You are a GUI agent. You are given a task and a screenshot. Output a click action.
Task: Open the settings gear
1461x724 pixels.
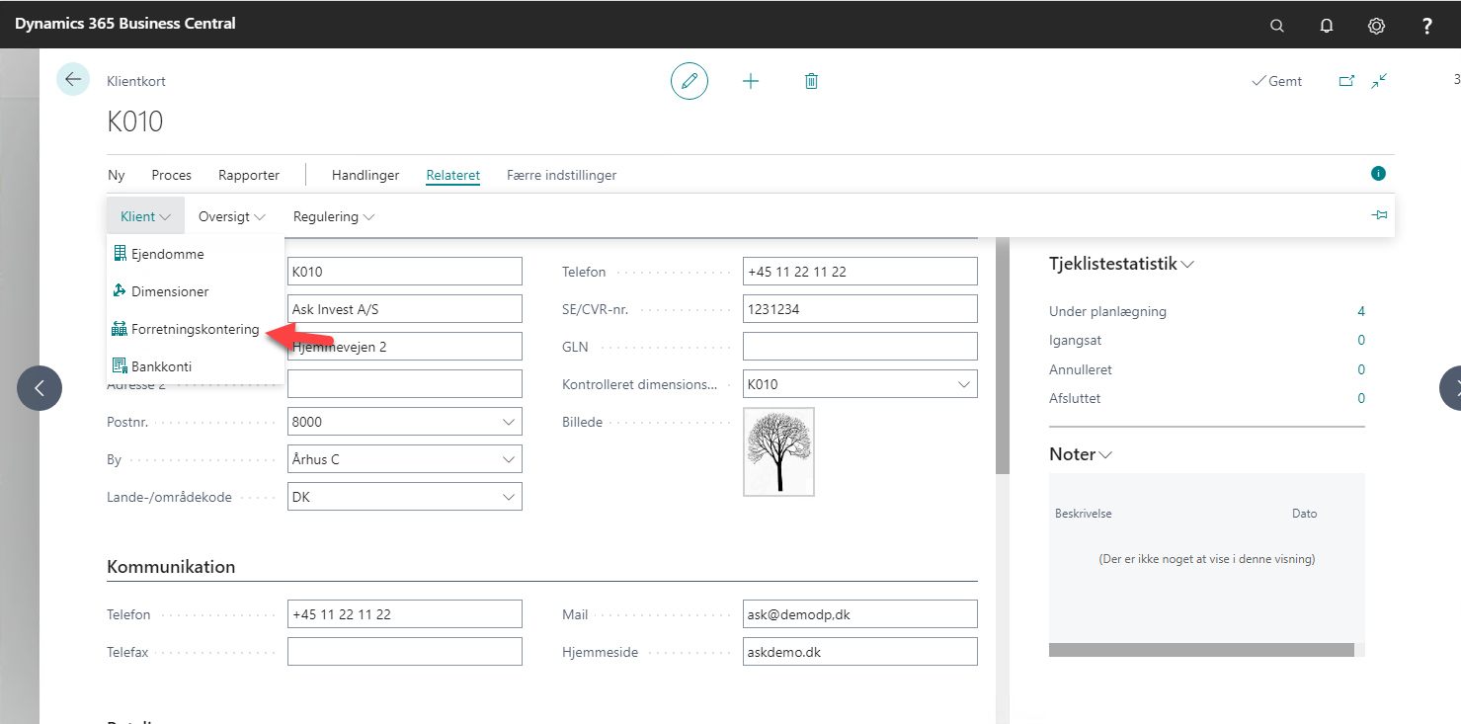[x=1376, y=25]
